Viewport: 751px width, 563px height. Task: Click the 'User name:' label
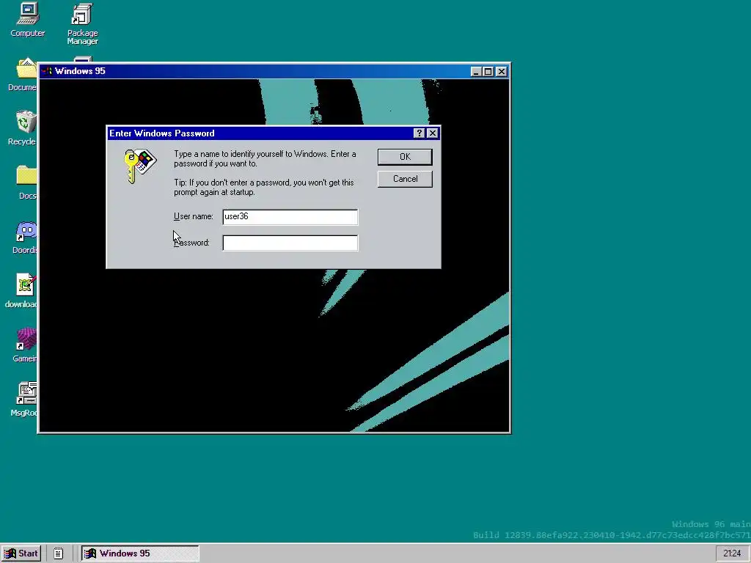(194, 216)
